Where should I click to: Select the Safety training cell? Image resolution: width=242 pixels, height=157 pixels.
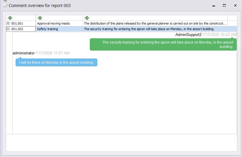click(59, 29)
